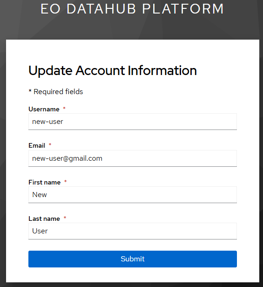Click the Update Account Information heading
The width and height of the screenshot is (263, 287).
point(113,71)
